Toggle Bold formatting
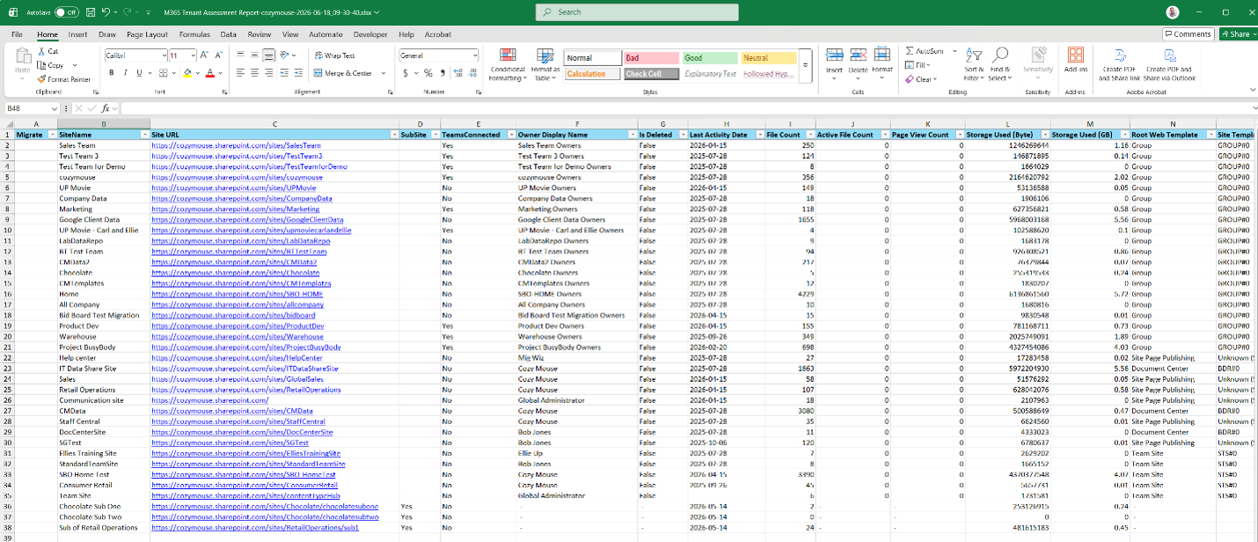The image size is (1258, 542). click(x=112, y=73)
